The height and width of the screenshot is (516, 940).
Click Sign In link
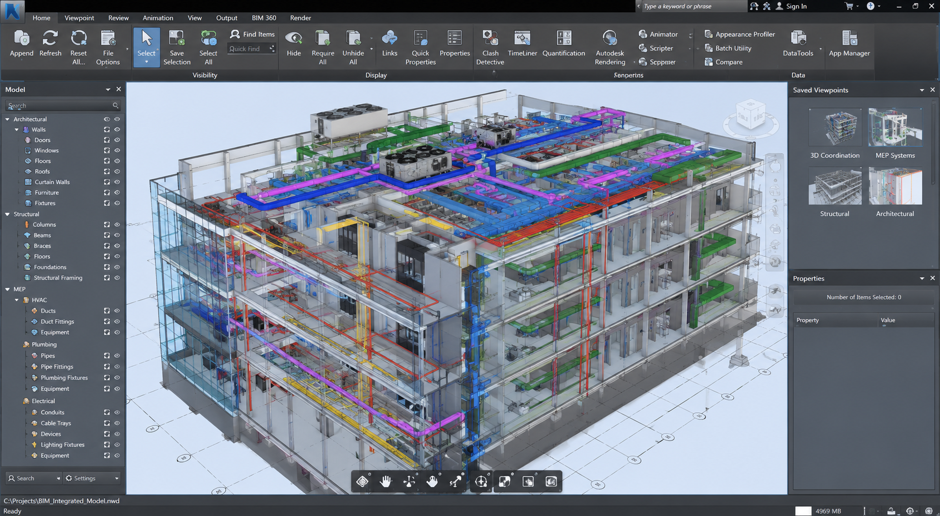(x=796, y=6)
